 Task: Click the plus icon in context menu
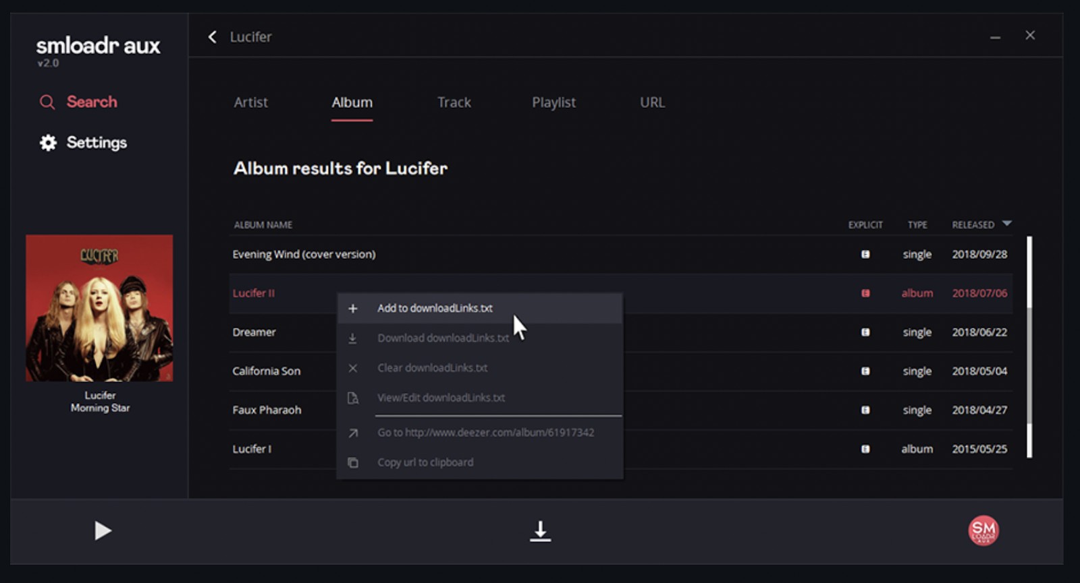click(352, 309)
